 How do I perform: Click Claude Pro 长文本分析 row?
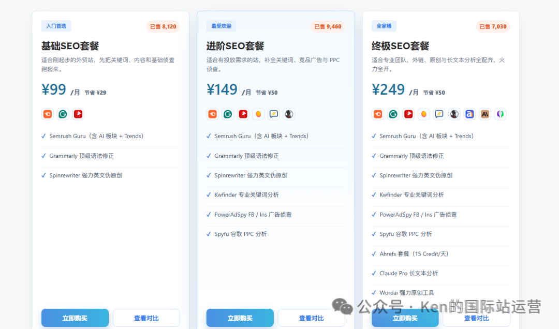441,274
